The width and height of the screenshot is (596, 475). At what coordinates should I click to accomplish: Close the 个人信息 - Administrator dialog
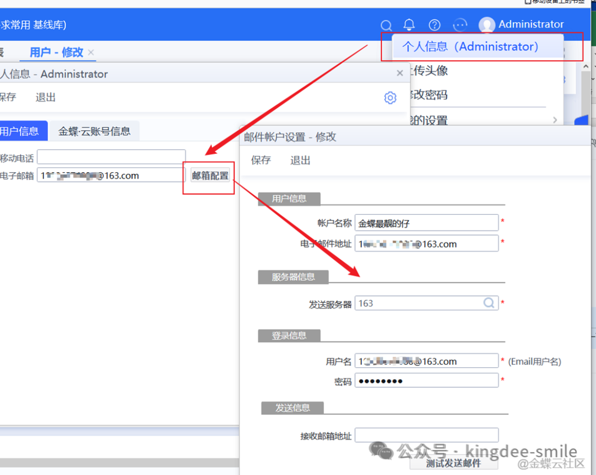click(400, 73)
